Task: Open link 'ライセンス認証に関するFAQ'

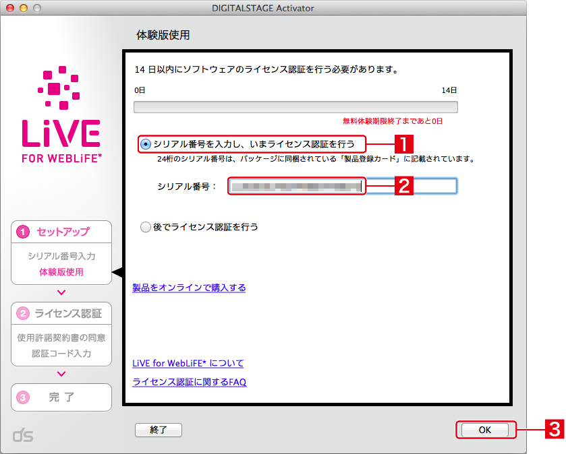Action: coord(190,382)
